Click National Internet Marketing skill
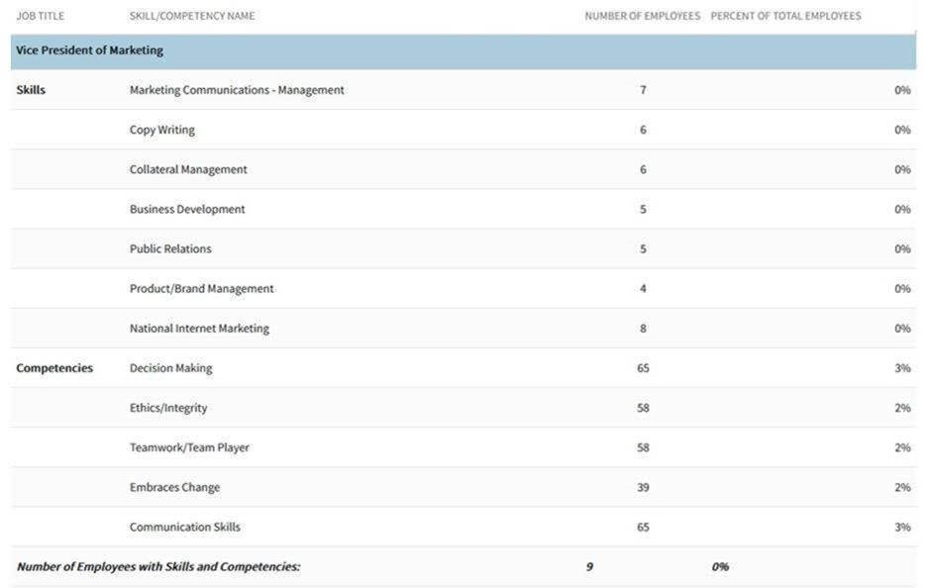Screen dimensions: 925x588 [x=199, y=328]
